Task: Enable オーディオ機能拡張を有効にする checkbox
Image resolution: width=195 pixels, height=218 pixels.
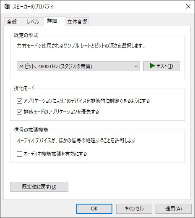Action: tap(19, 154)
